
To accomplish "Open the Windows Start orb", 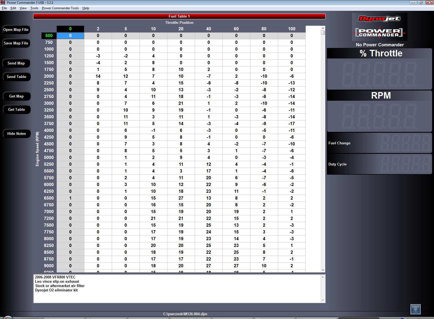I will 8,317.
